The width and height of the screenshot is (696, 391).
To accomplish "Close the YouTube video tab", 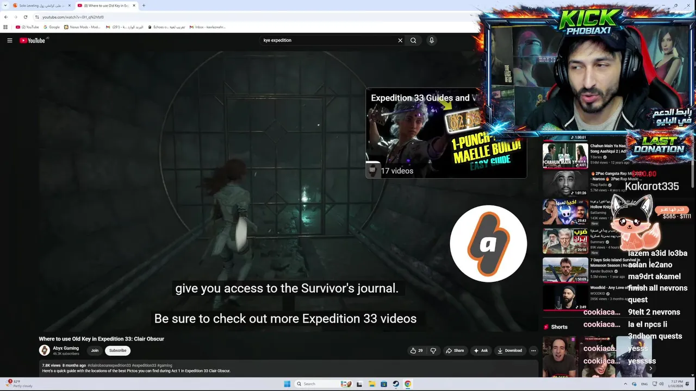I will [134, 5].
